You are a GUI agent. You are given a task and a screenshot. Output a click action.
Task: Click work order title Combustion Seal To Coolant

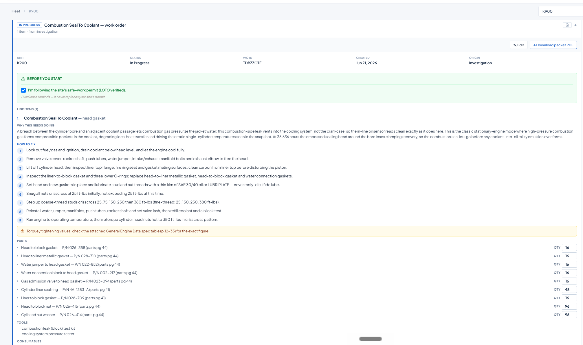click(x=85, y=25)
